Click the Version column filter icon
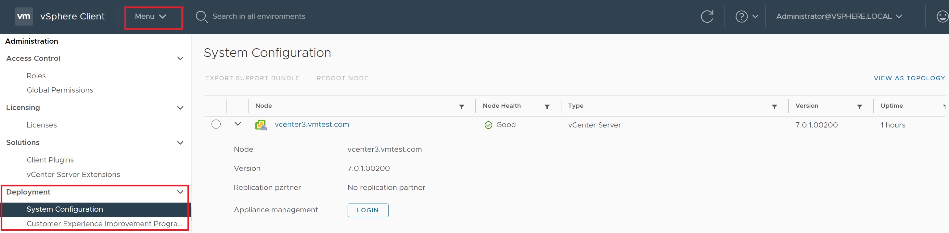Screen dimensions: 949x233 [859, 107]
